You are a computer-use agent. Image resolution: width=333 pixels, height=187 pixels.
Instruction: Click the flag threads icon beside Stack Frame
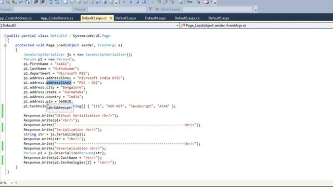coord(157,9)
